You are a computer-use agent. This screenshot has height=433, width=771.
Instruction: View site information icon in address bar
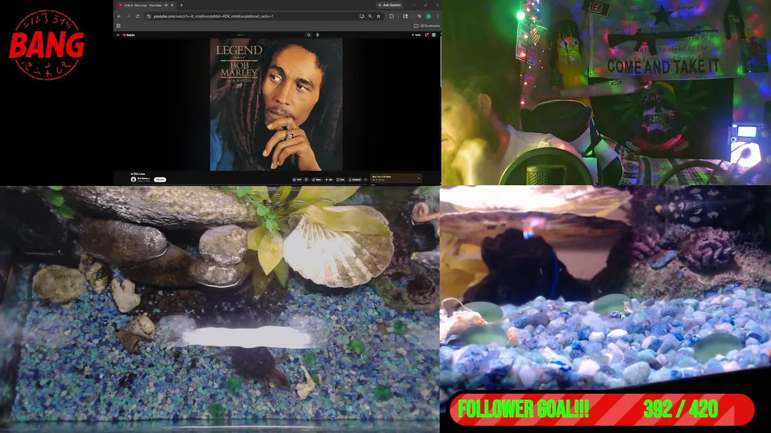[149, 16]
